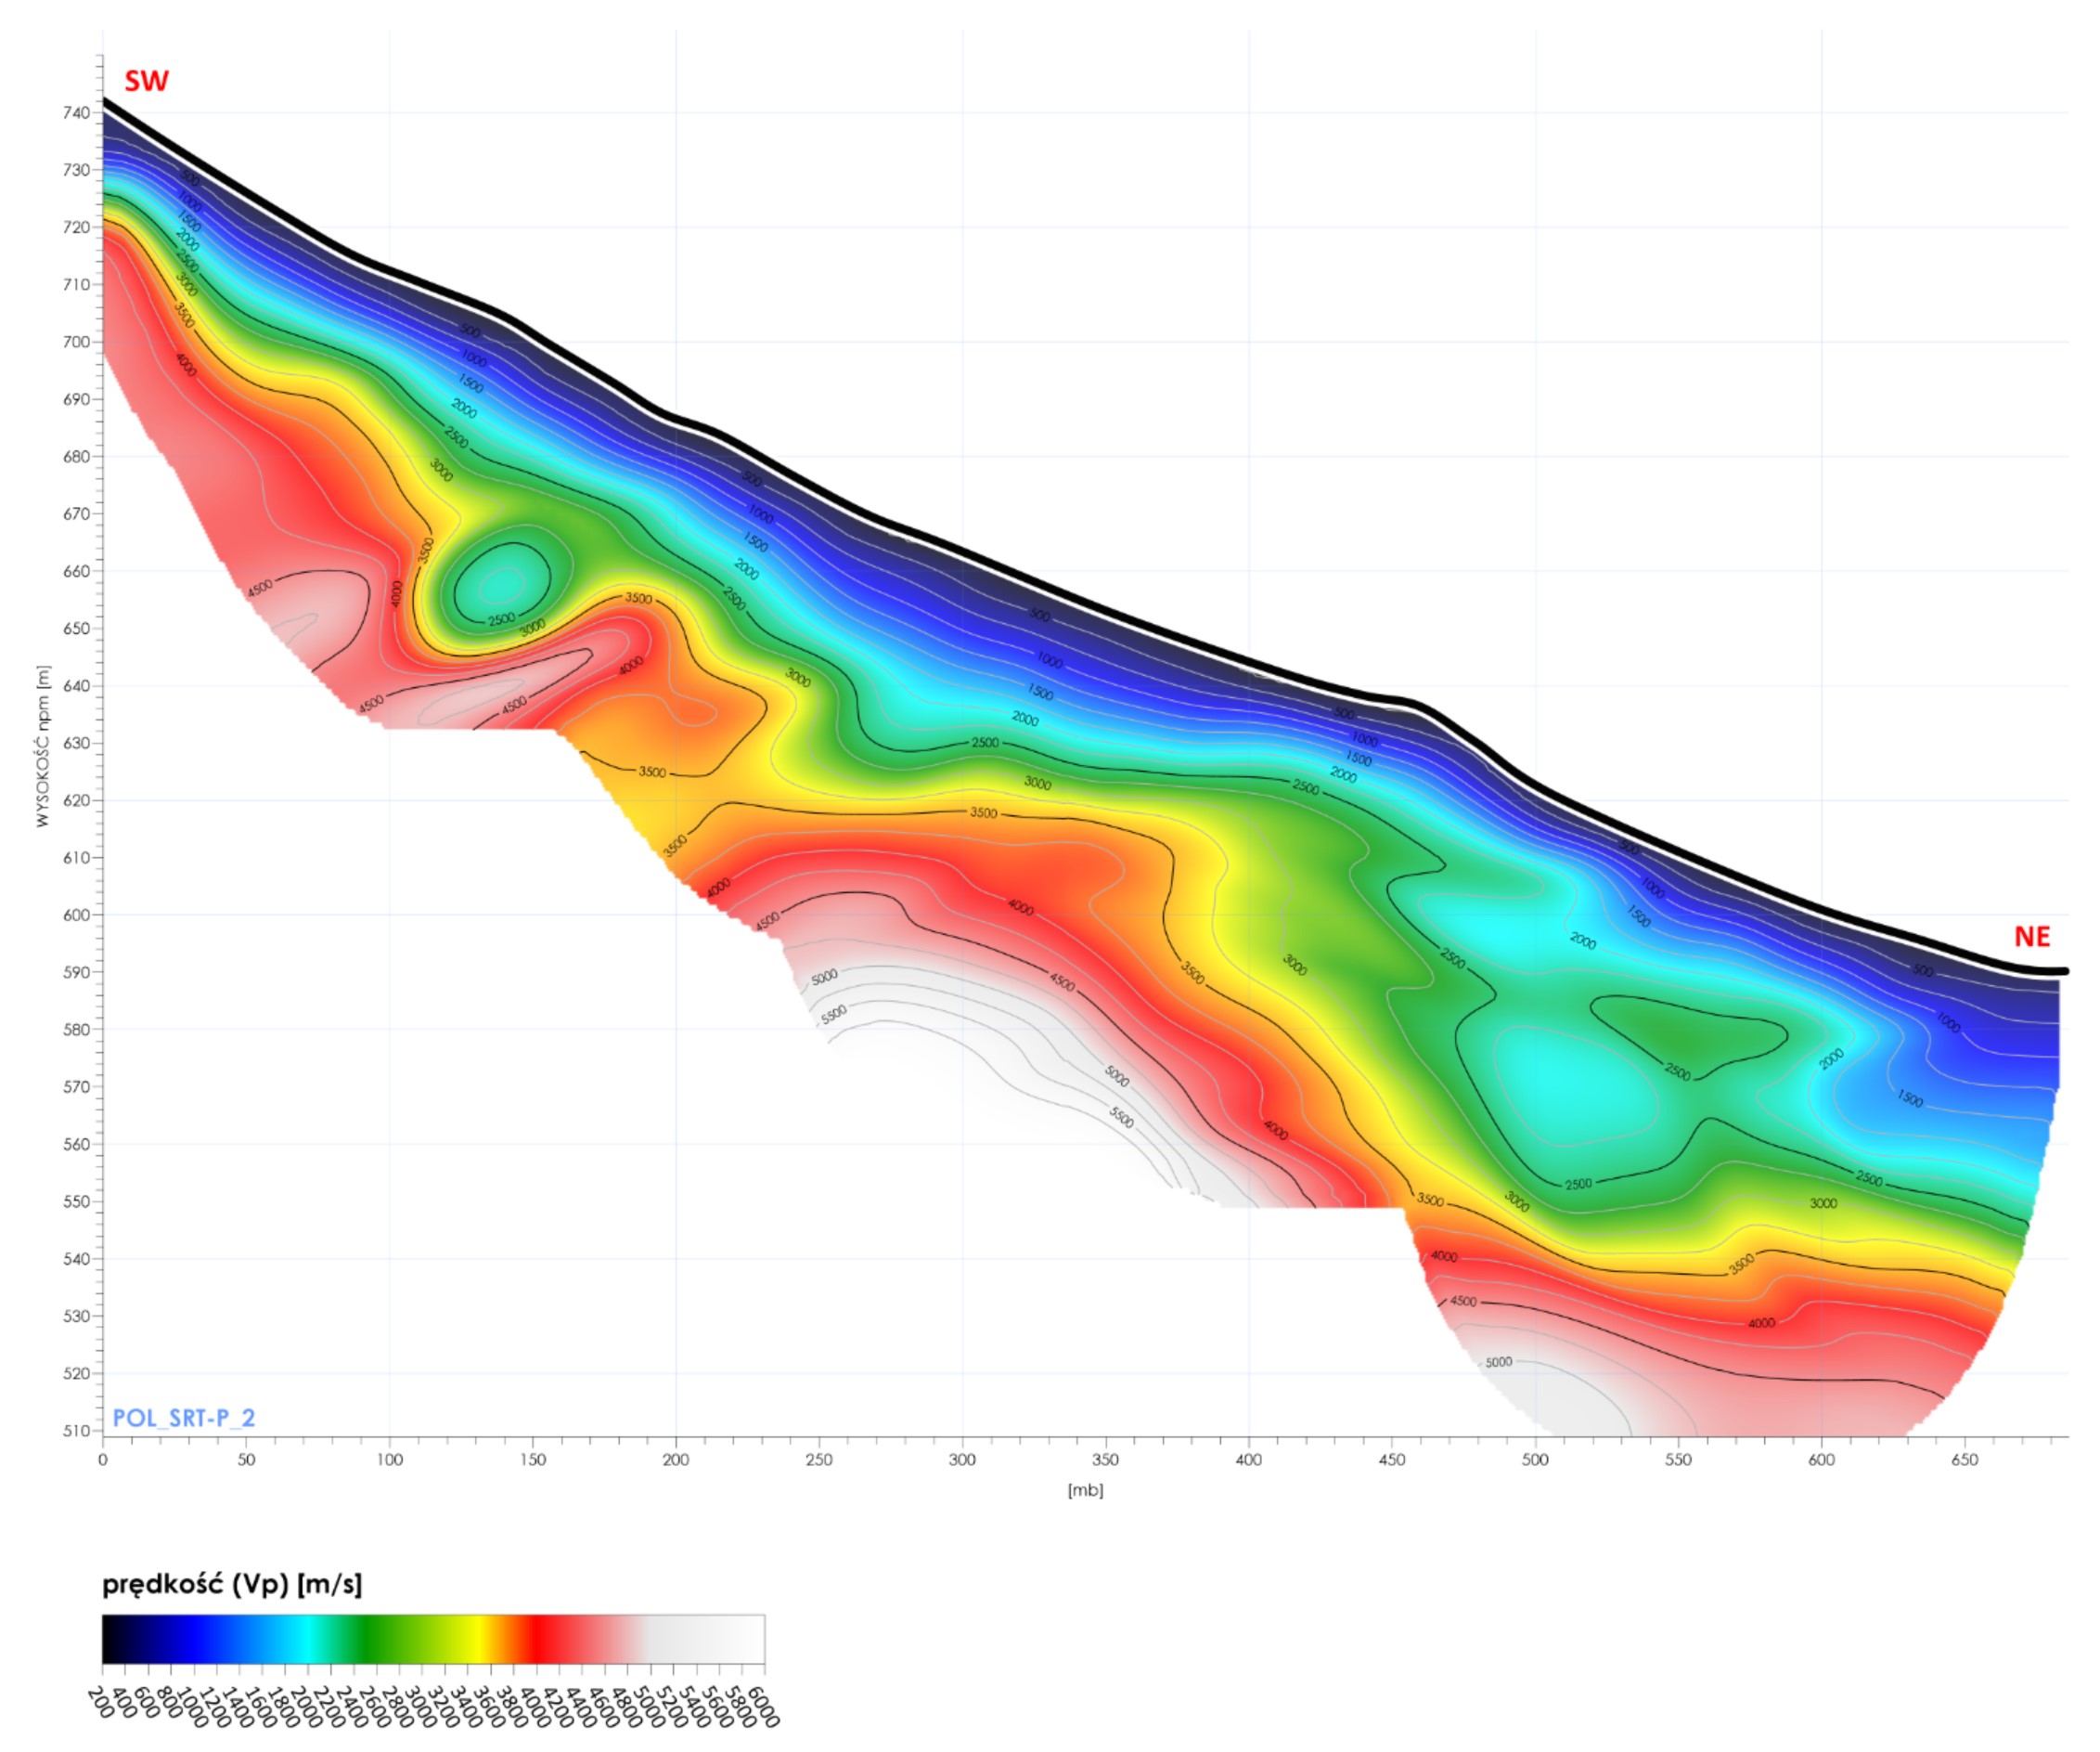Click the 0 distance tick on x-axis
The height and width of the screenshot is (1752, 2100).
point(103,1460)
